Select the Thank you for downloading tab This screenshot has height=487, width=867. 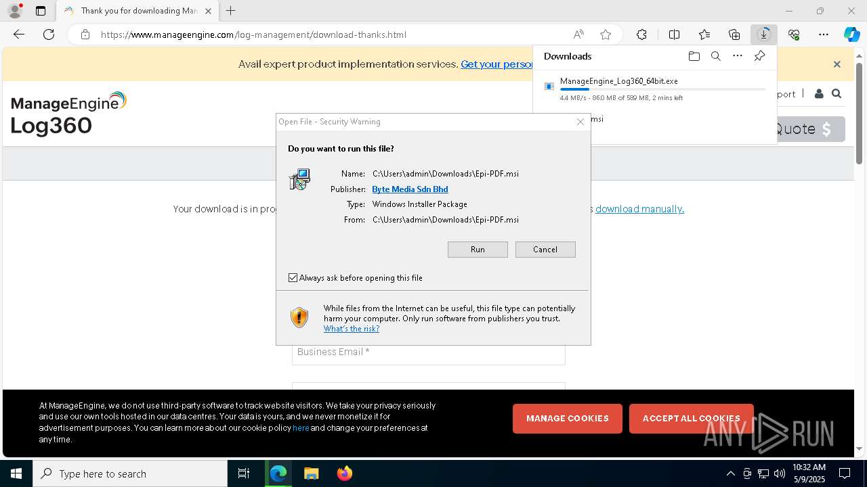point(138,11)
